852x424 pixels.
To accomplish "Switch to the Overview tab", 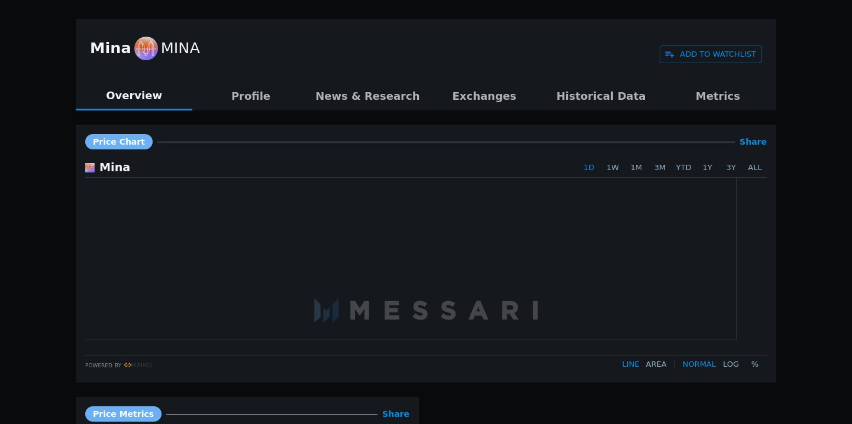I will tap(134, 96).
